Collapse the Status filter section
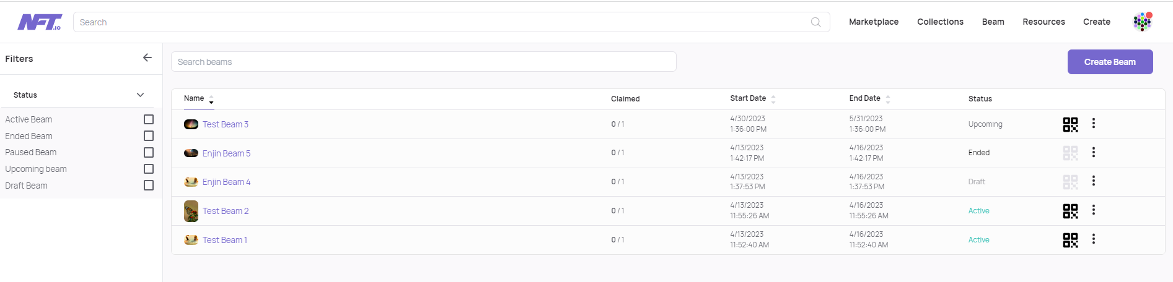1173x282 pixels. pyautogui.click(x=140, y=95)
